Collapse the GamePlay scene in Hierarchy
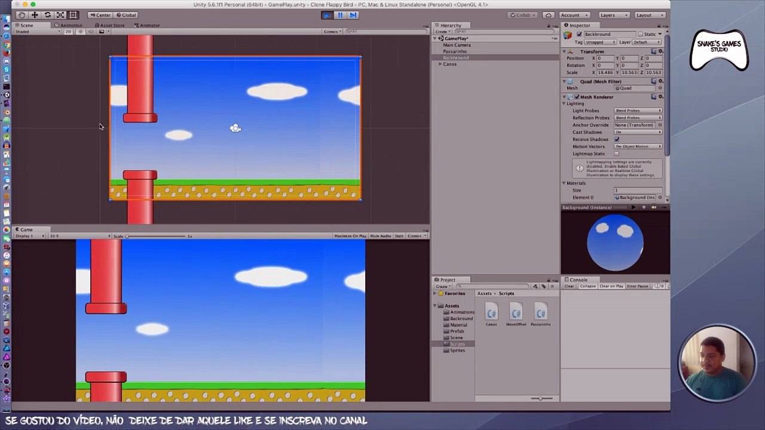This screenshot has width=765, height=430. coord(436,39)
